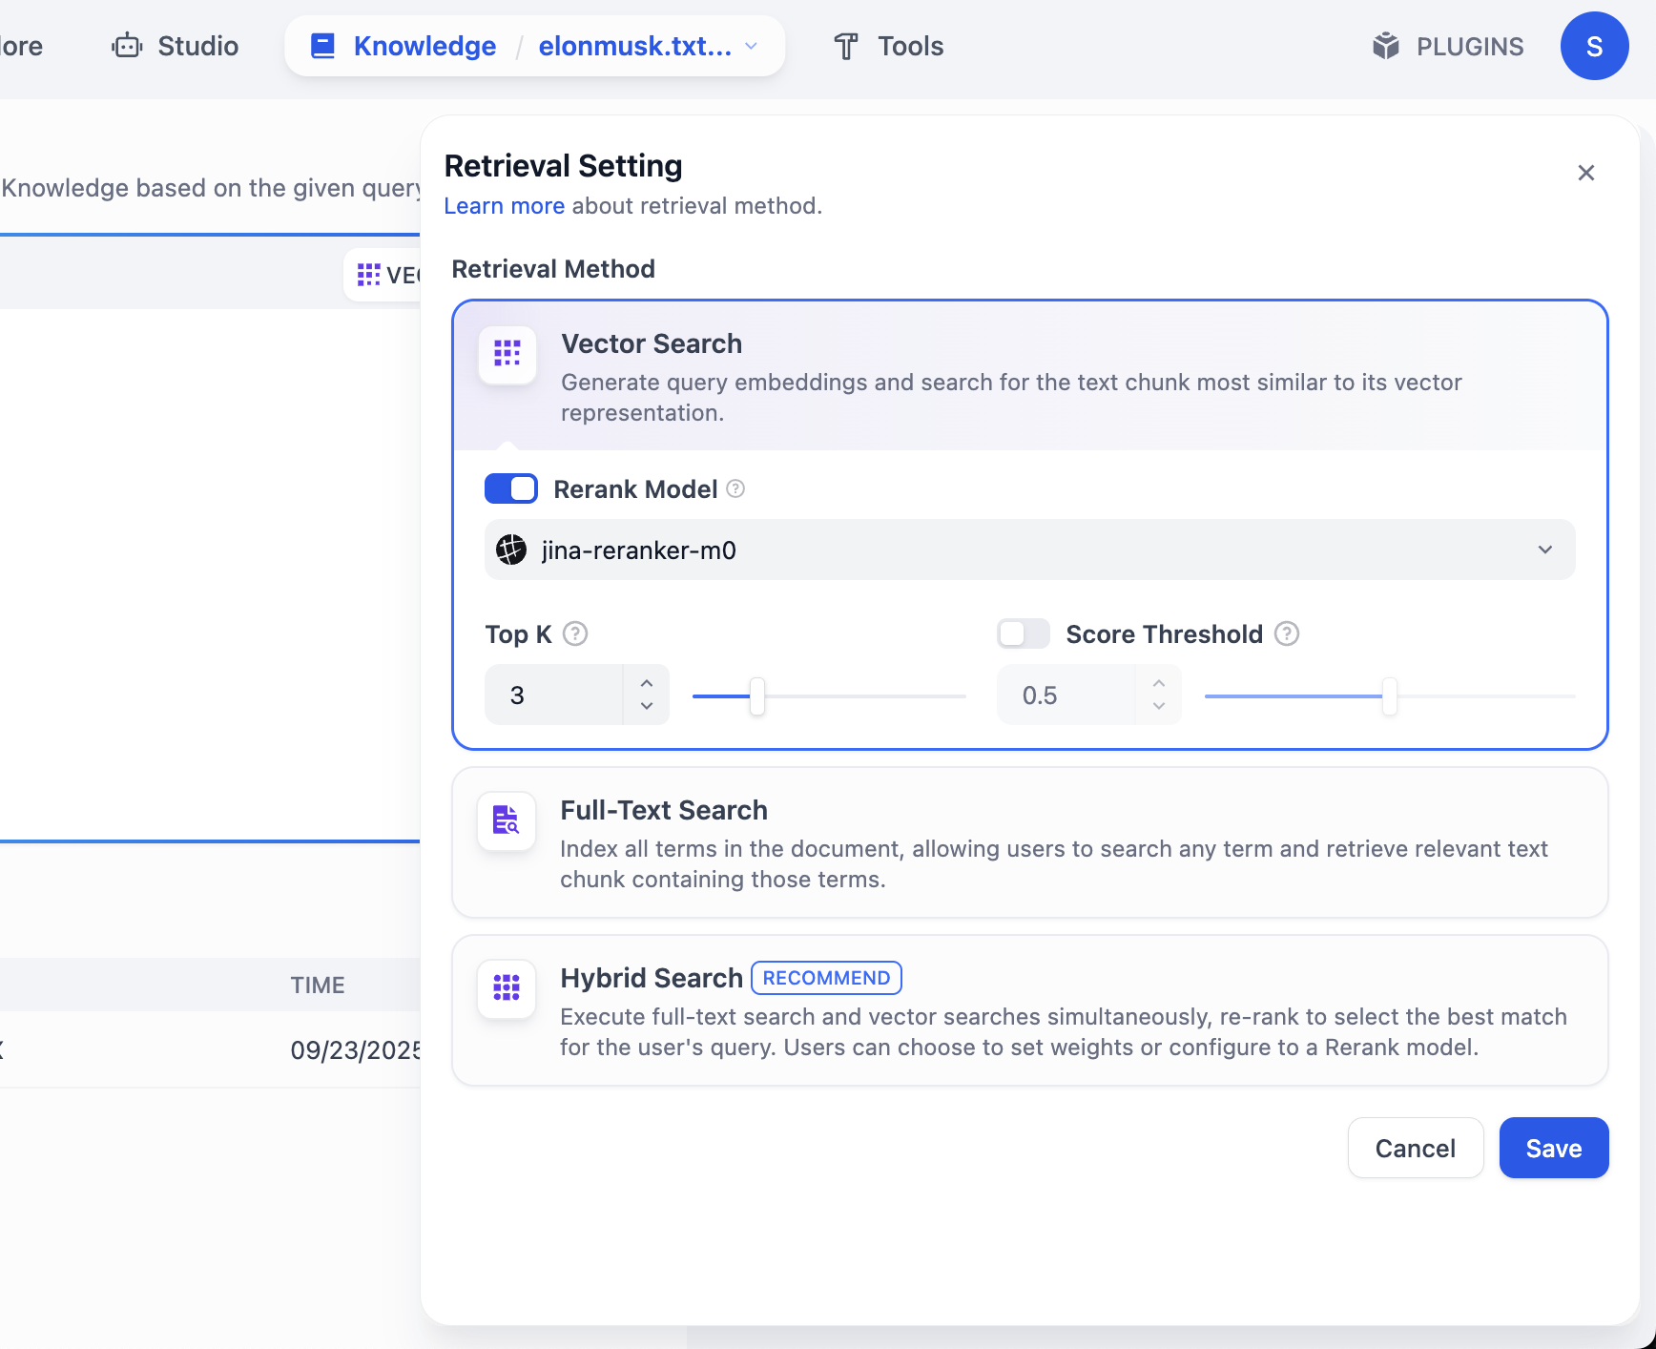The height and width of the screenshot is (1349, 1656).
Task: Save the retrieval settings
Action: point(1553,1149)
